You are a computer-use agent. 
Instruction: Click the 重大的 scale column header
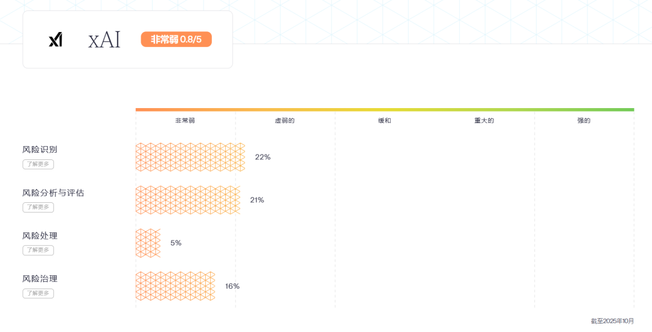click(x=484, y=121)
